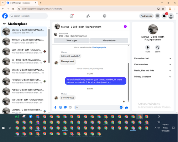This screenshot has width=178, height=142.
Task: Open the Facebook logo home link
Action: (x=5, y=16)
